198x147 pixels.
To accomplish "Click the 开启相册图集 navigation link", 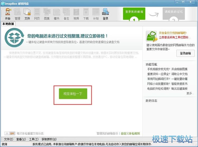I will (180, 69).
